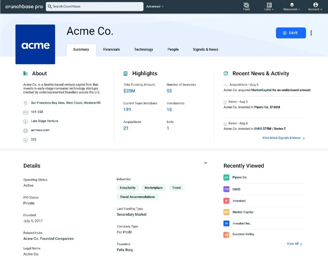Open the 101-250 employees link
Screen dimensions: 328x260
(37, 112)
